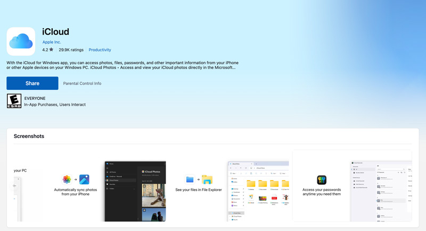
Task: Click the 4.2 star rating
Action: click(48, 50)
